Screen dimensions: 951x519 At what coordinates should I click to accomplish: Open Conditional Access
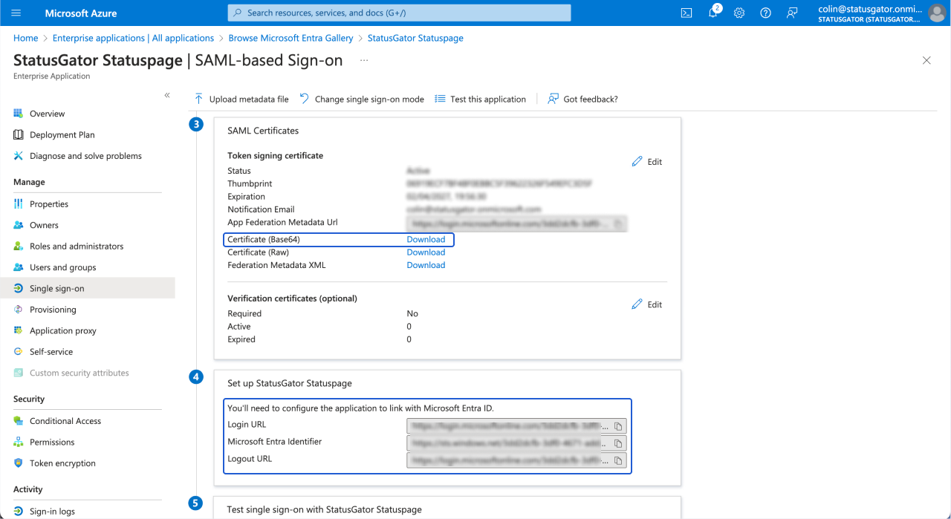(x=65, y=421)
